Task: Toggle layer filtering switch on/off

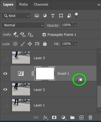Action: (76, 16)
